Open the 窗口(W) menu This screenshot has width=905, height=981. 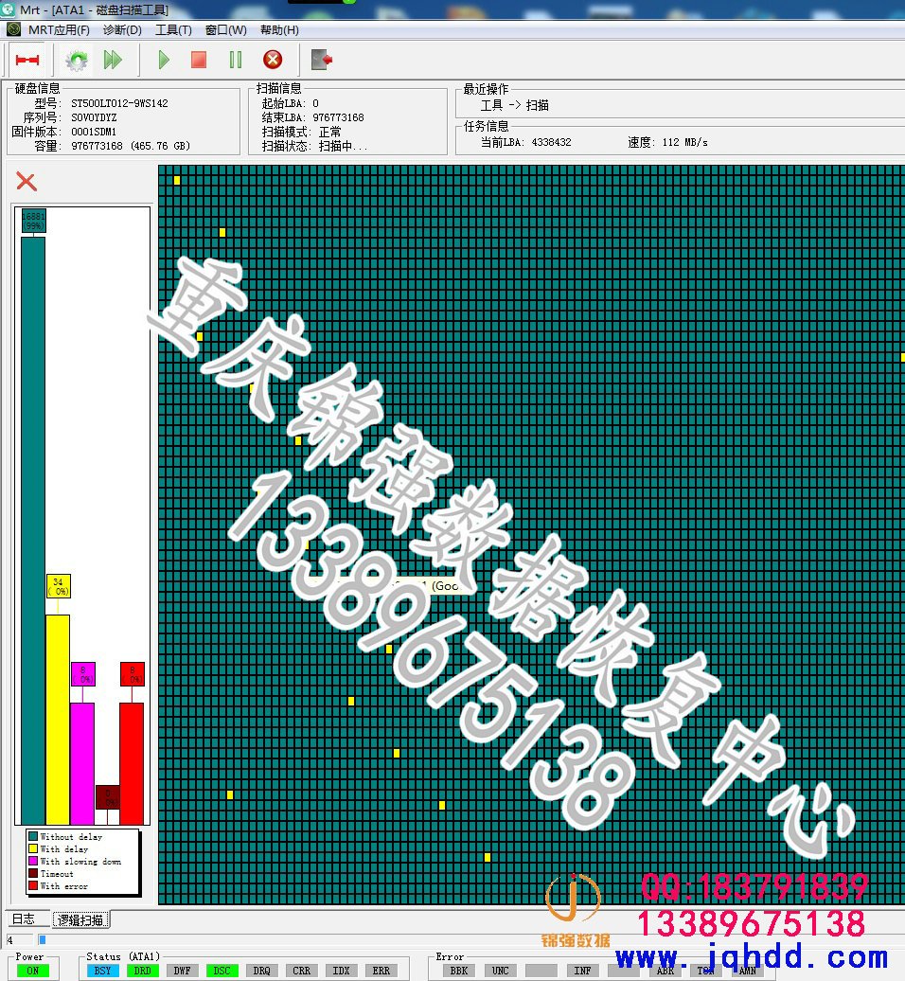click(226, 29)
